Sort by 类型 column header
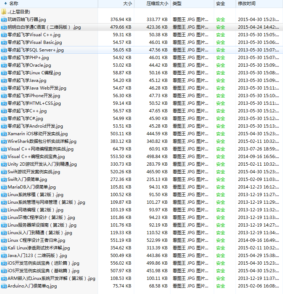Image resolution: width=283 pixels, height=294 pixels. pos(177,4)
